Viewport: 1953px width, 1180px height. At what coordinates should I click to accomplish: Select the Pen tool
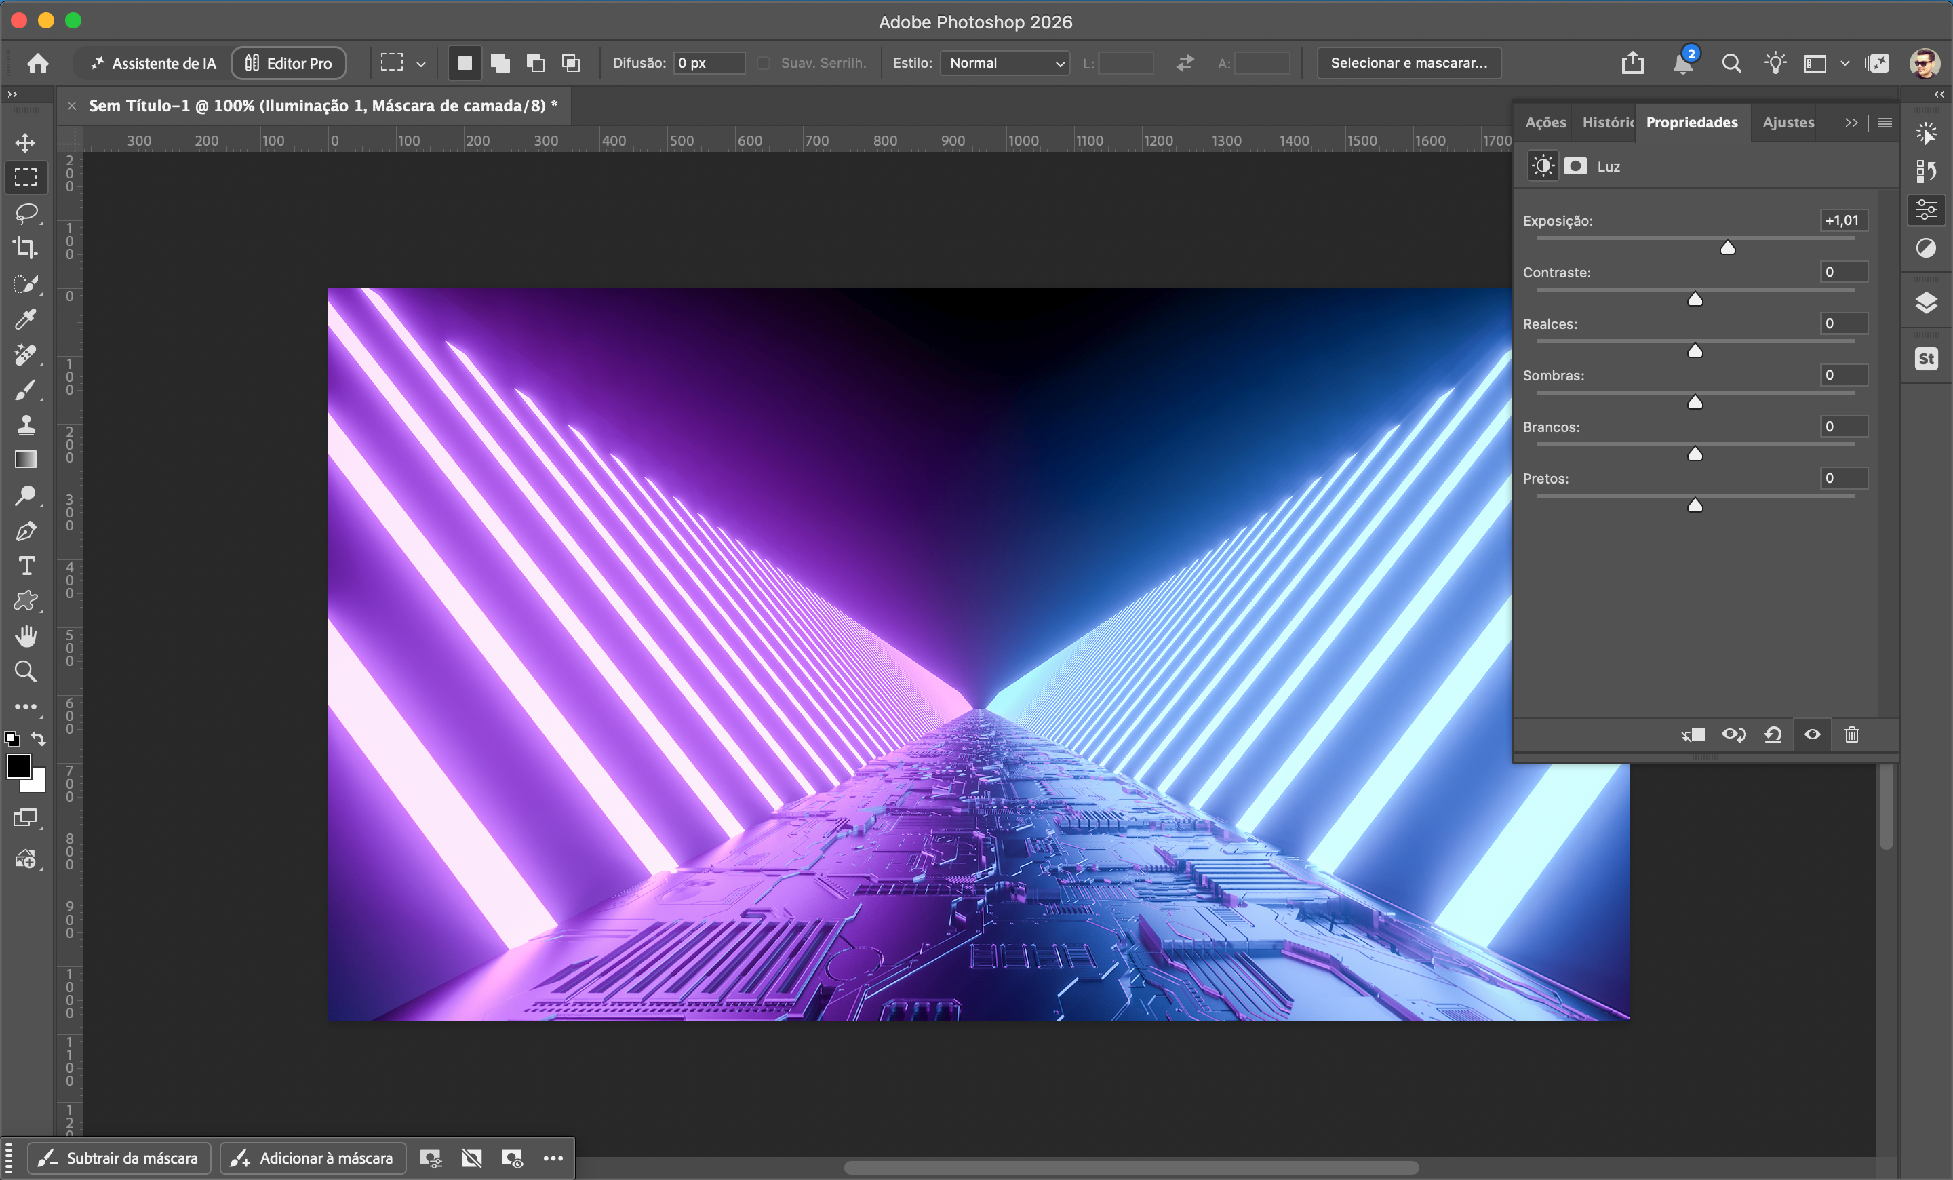pyautogui.click(x=25, y=530)
